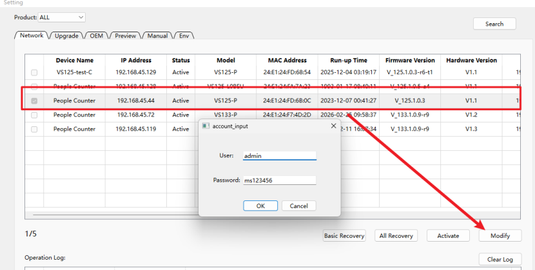Click run-up time 2023-12-07 00:41:27
The height and width of the screenshot is (270, 535).
tap(348, 101)
